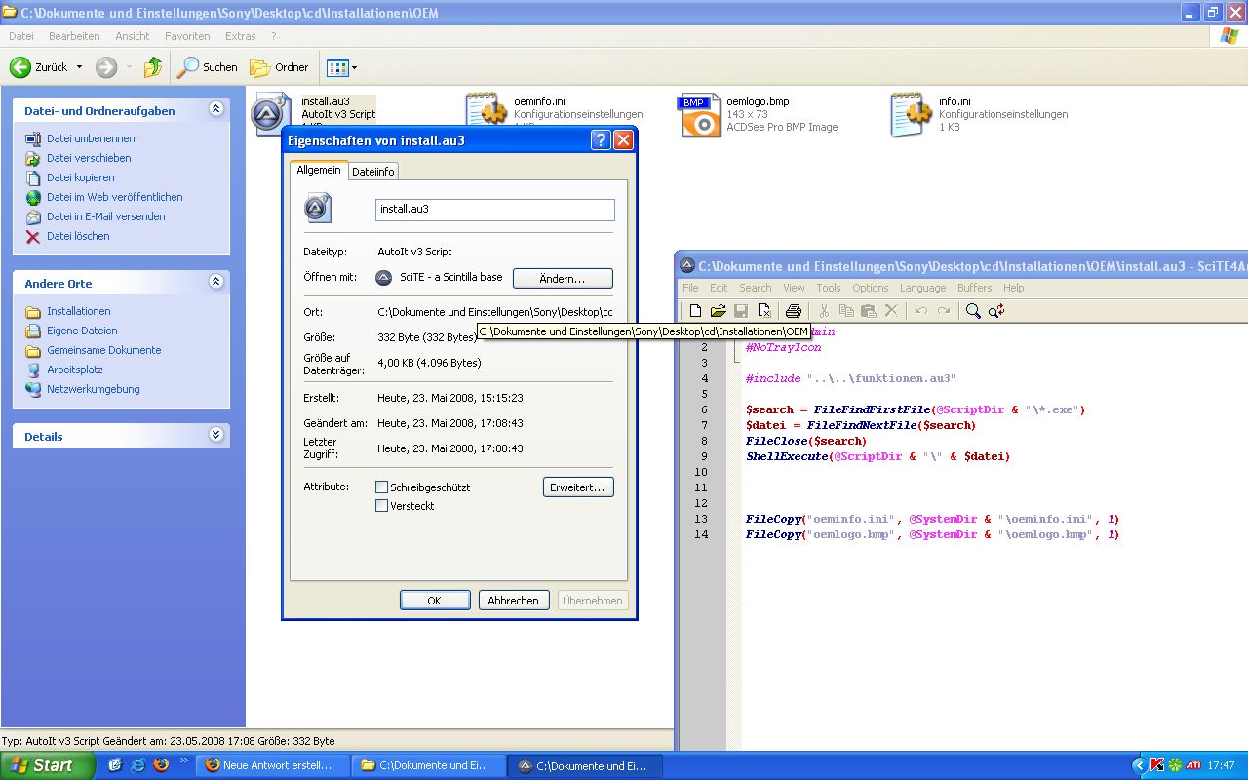The height and width of the screenshot is (780, 1248).
Task: Click the filename field containing install.au3
Action: (x=494, y=210)
